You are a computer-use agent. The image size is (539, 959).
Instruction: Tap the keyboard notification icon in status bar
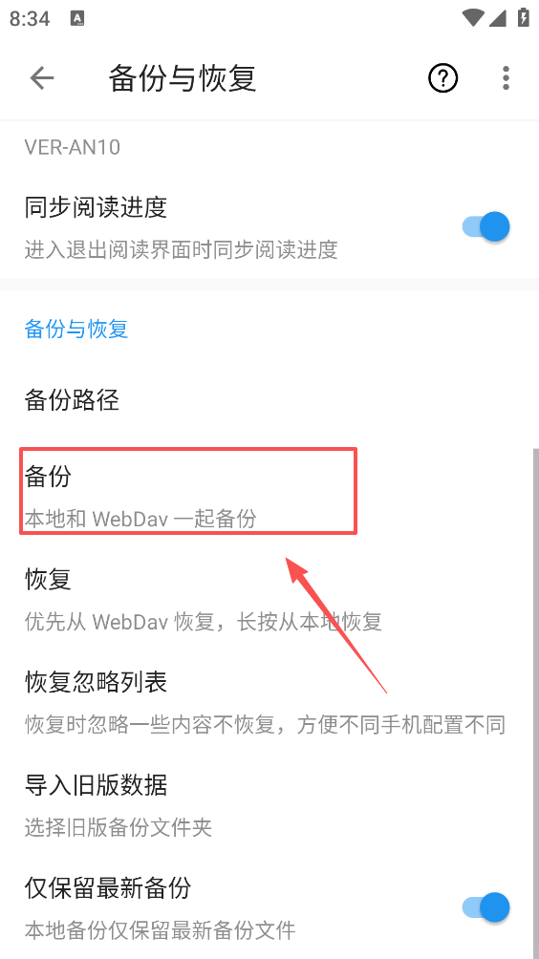pos(77,18)
